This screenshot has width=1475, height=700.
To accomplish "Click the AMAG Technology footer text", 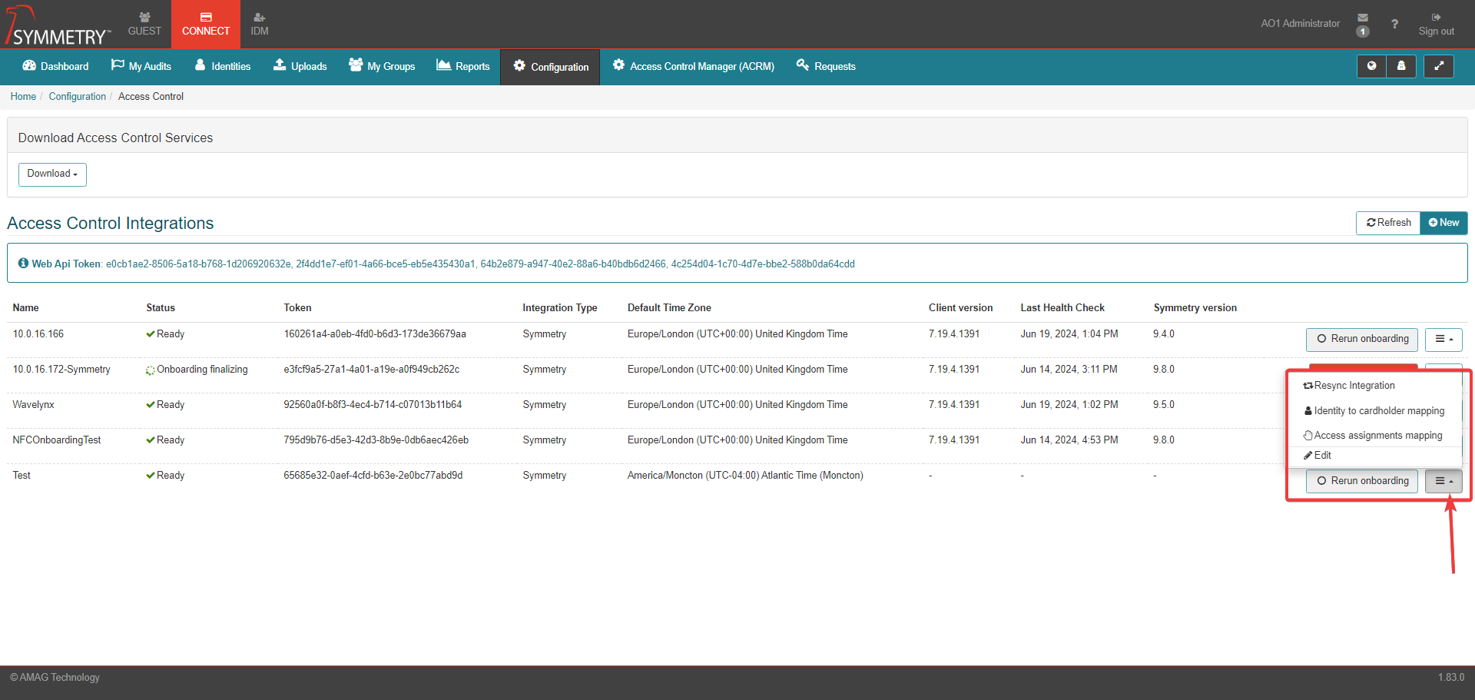I will tap(55, 678).
